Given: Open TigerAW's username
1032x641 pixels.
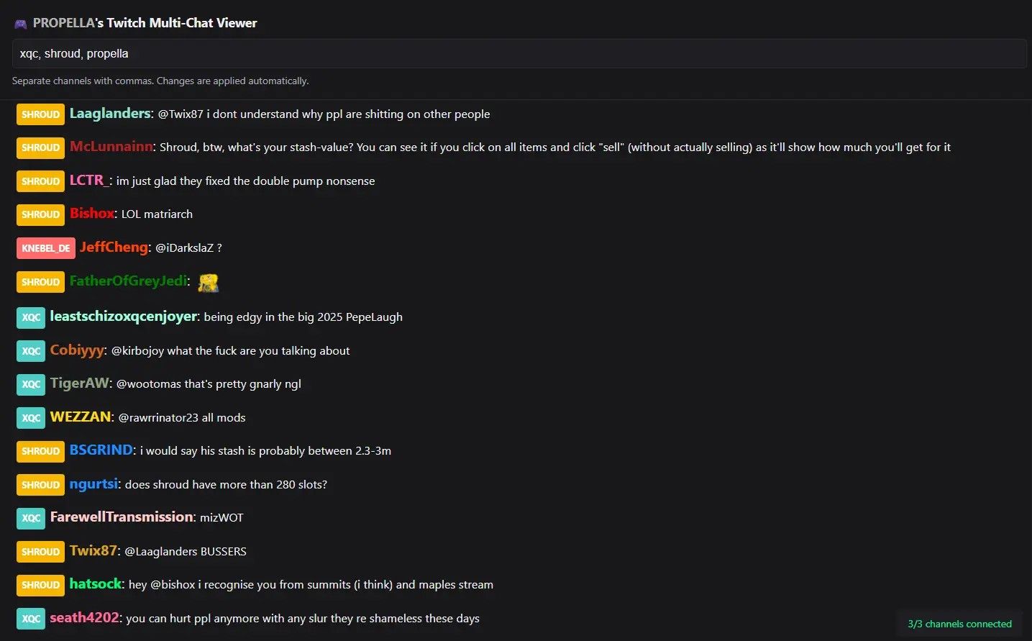Looking at the screenshot, I should [x=80, y=383].
